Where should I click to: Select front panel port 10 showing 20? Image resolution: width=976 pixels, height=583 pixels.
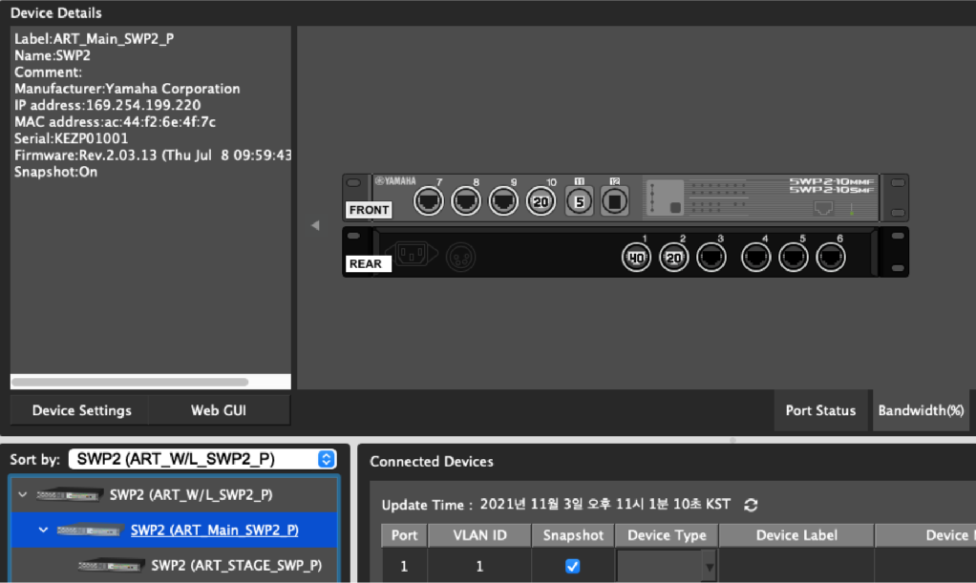(541, 201)
